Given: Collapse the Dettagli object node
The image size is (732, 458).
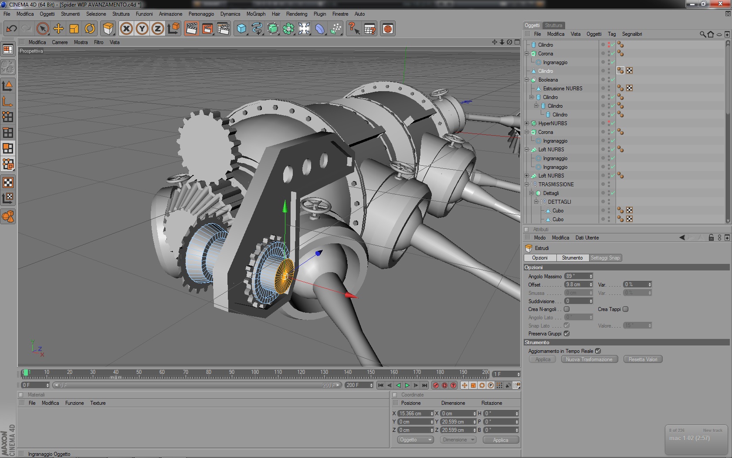Looking at the screenshot, I should pos(532,193).
